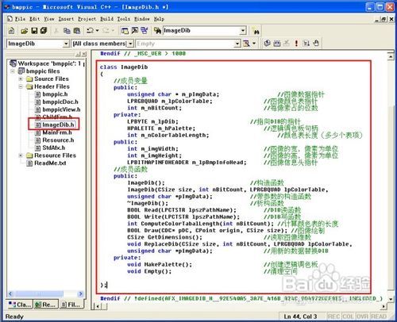Open the Project menu

coord(87,19)
